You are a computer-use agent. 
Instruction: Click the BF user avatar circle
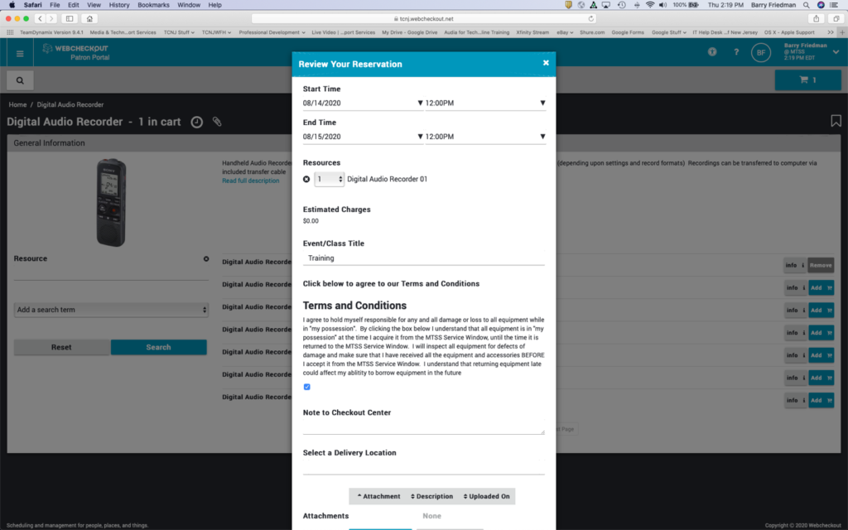pos(761,52)
